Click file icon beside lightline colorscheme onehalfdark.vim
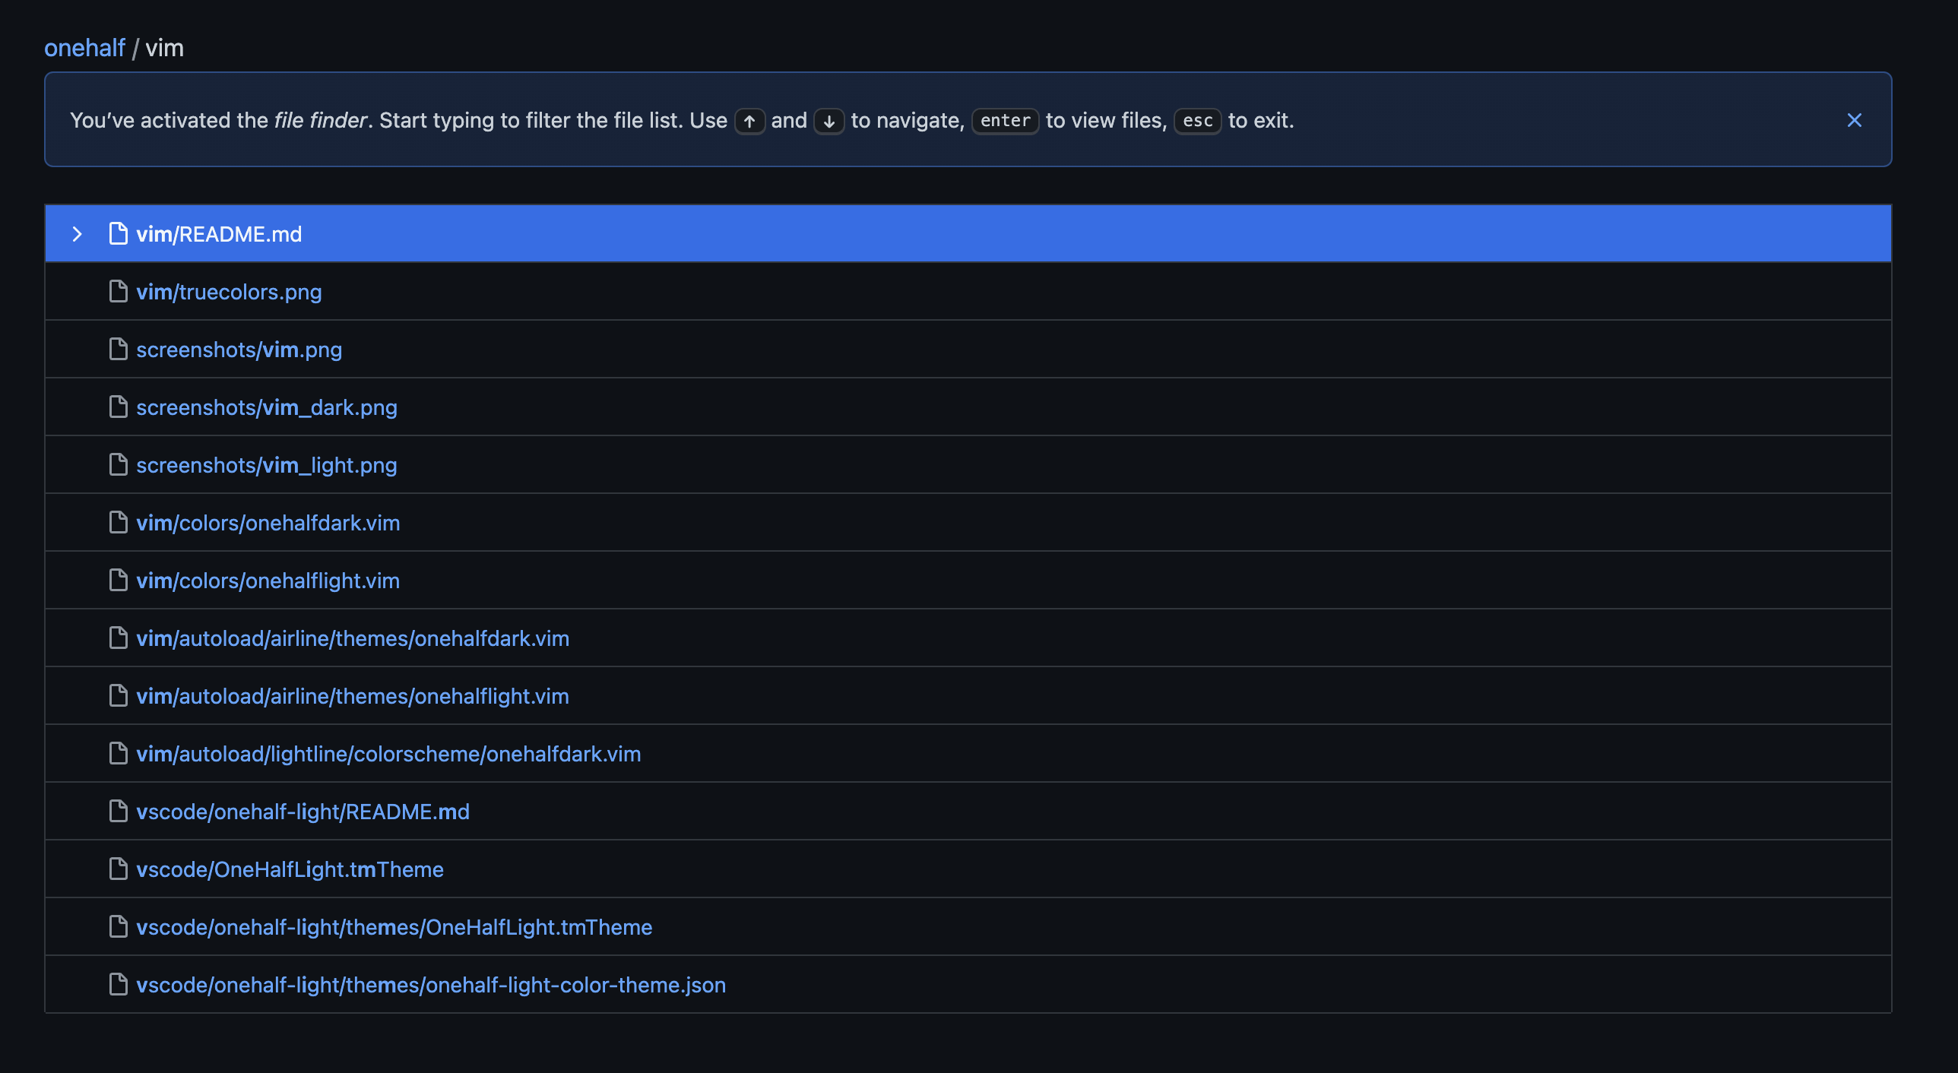Viewport: 1958px width, 1073px height. (x=118, y=753)
